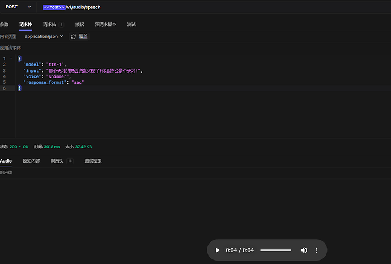Open the 测试 request tab
Viewport: 391px width, 264px height.
tap(131, 24)
